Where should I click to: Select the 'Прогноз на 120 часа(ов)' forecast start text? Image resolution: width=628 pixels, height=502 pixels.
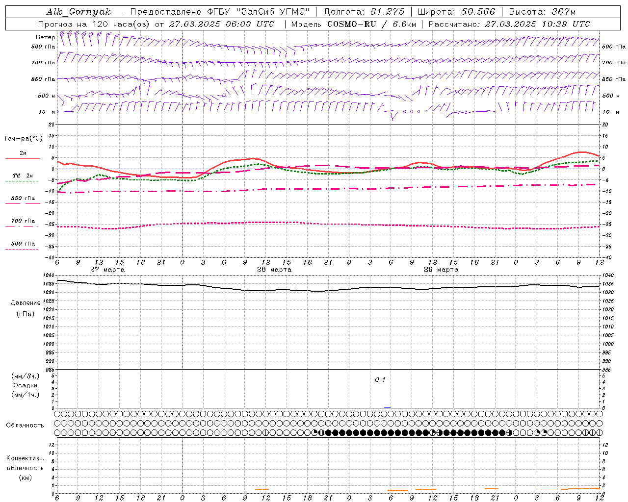click(95, 24)
